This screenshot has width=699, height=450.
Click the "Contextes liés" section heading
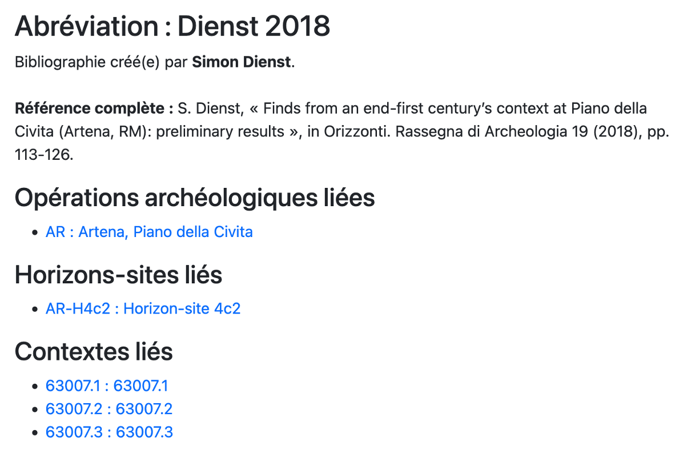pyautogui.click(x=94, y=351)
